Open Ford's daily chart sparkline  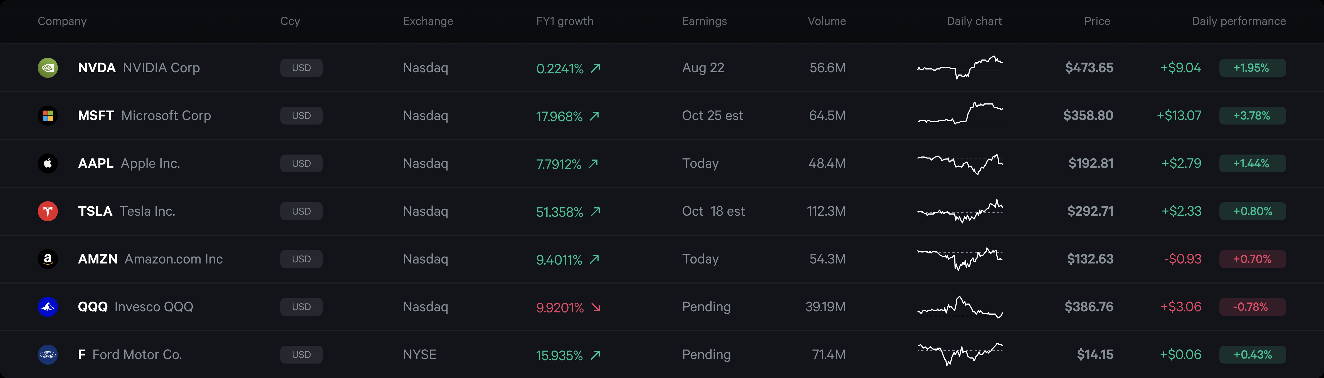960,354
